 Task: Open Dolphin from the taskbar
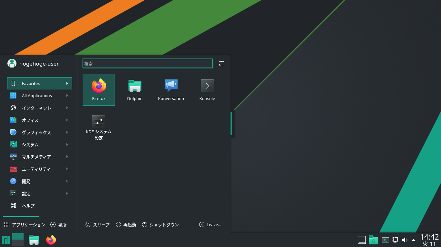34,240
